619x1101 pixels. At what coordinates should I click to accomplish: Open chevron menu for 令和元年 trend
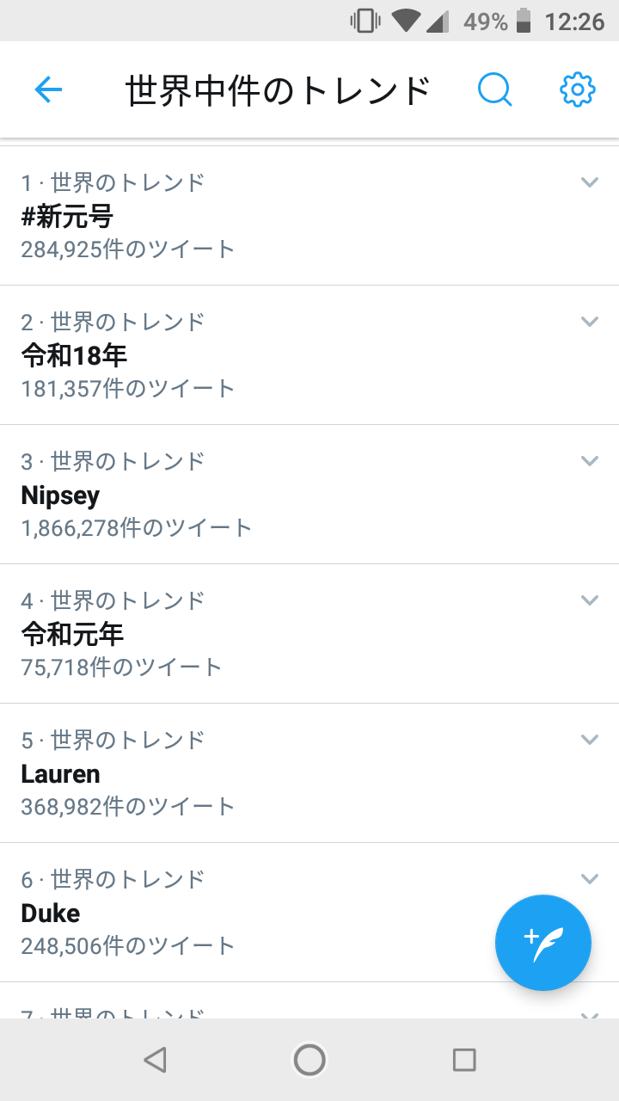tap(589, 600)
